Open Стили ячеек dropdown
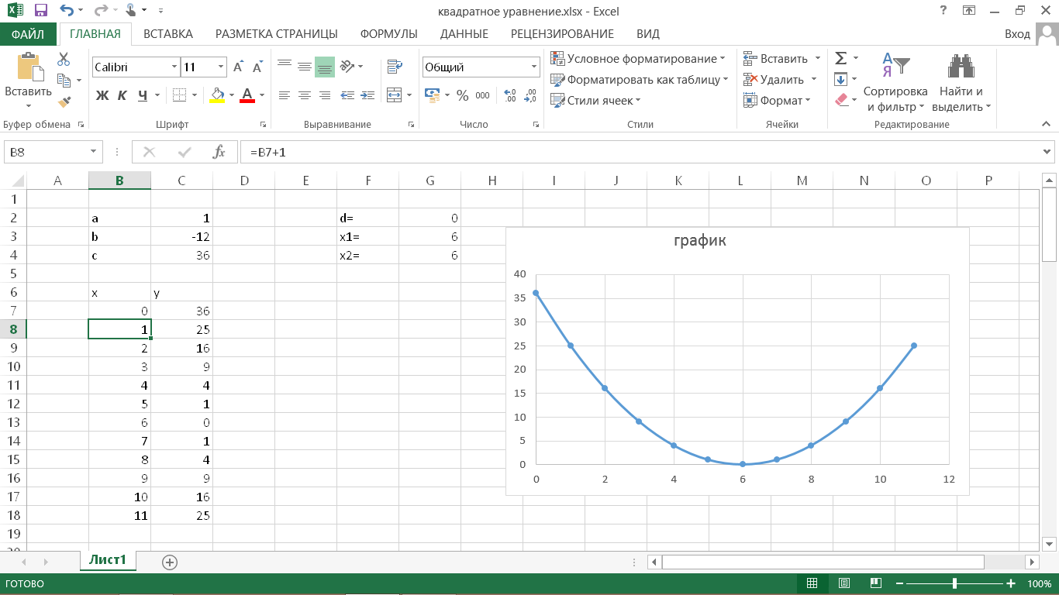Viewport: 1059px width, 595px height. (x=595, y=100)
